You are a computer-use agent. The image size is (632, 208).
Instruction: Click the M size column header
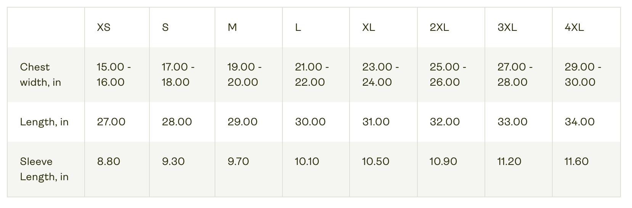tap(233, 27)
